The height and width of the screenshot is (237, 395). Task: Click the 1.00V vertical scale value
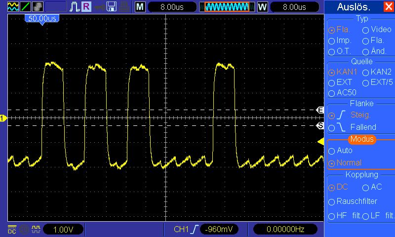pyautogui.click(x=63, y=230)
